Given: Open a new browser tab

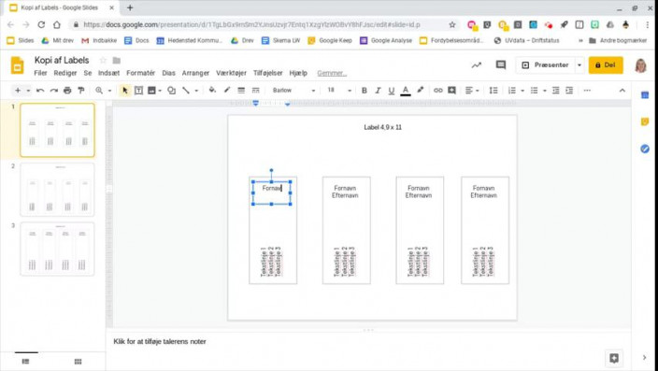Looking at the screenshot, I should [x=130, y=7].
